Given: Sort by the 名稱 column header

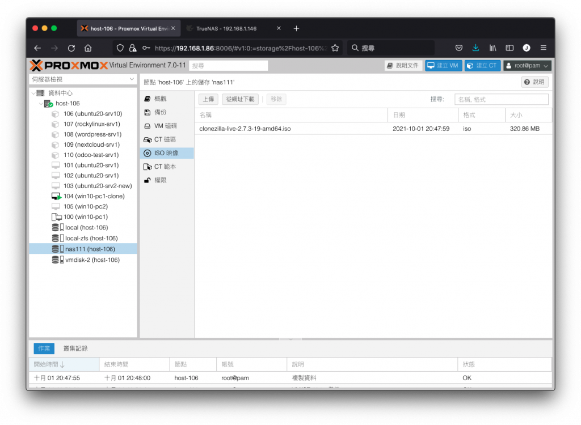Looking at the screenshot, I should tap(291, 115).
